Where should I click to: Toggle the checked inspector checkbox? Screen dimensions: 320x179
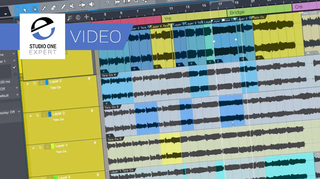pyautogui.click(x=14, y=67)
